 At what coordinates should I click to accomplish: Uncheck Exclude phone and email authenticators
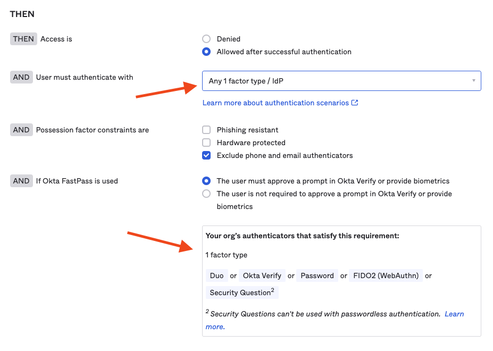(x=206, y=156)
